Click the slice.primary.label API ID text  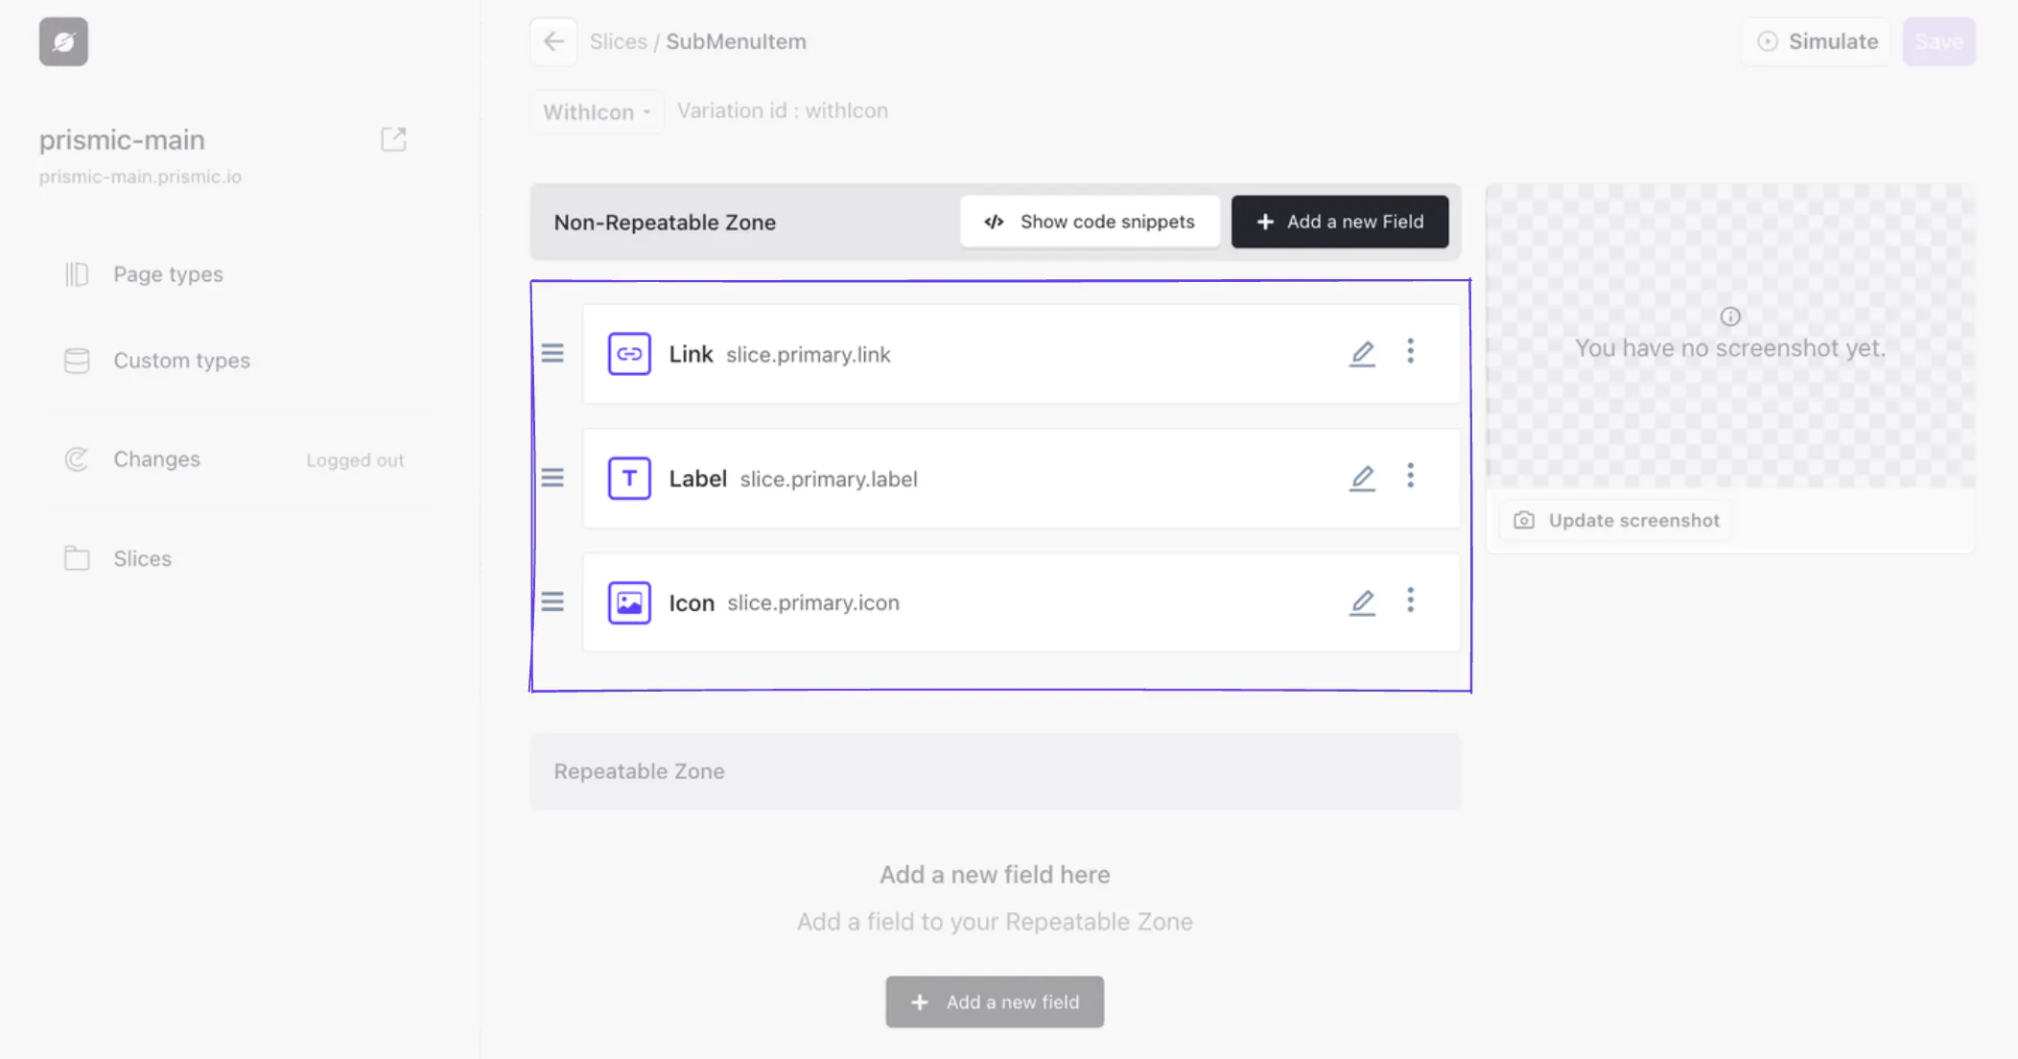[829, 479]
